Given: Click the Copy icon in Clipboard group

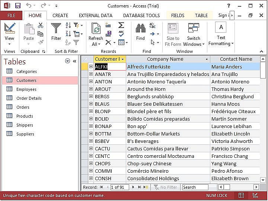Looking at the screenshot, I should tap(41, 34).
